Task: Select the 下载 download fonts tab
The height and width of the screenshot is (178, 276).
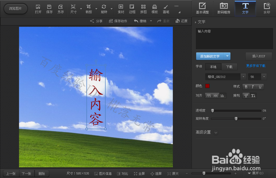Action: tap(229, 67)
